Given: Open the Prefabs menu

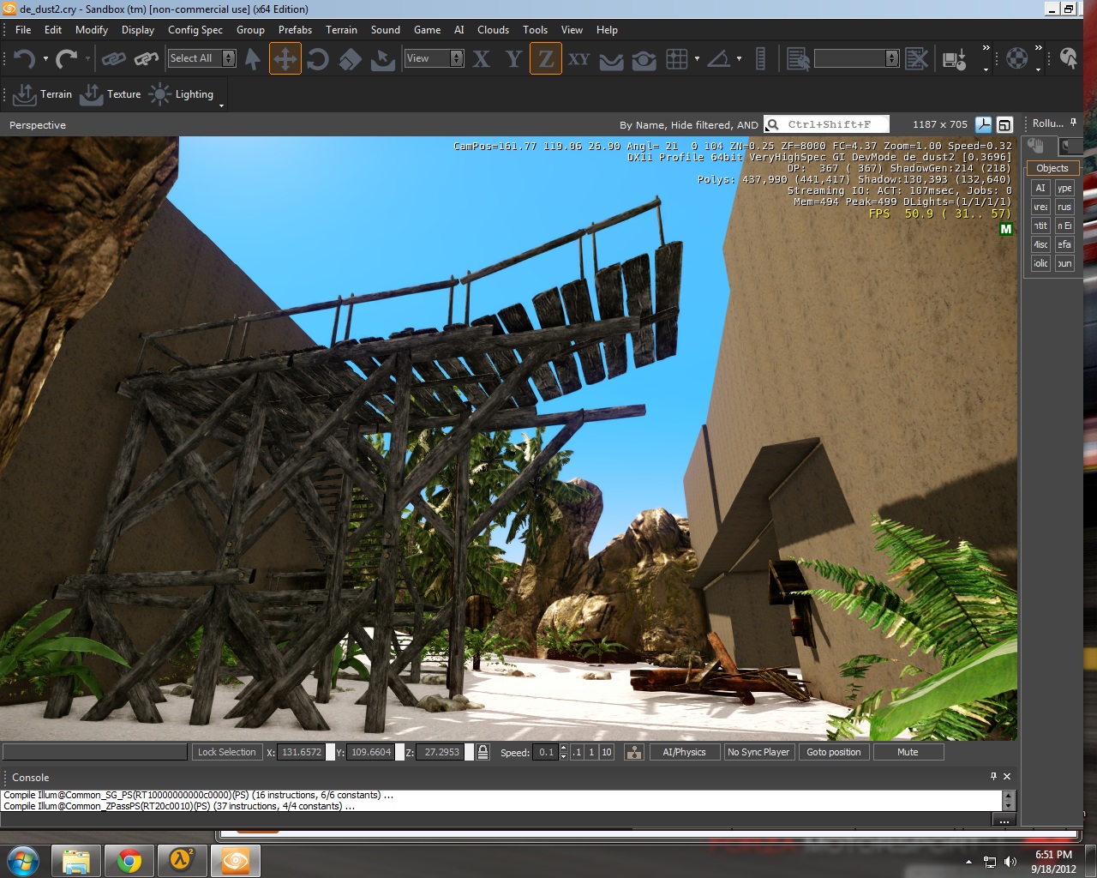Looking at the screenshot, I should click(x=295, y=30).
